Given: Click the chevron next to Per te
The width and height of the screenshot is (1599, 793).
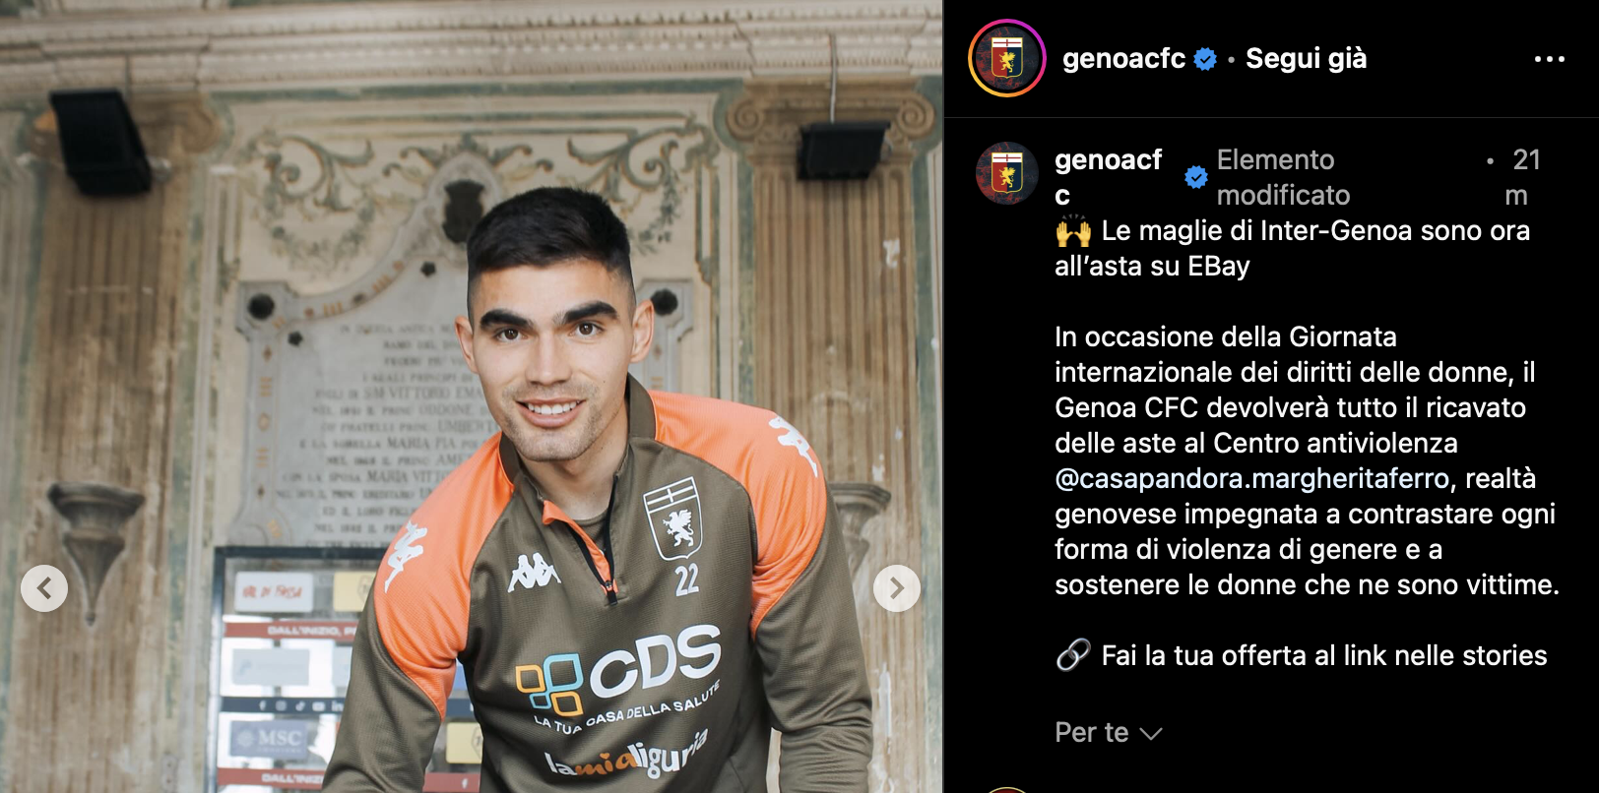Looking at the screenshot, I should click(x=1150, y=734).
